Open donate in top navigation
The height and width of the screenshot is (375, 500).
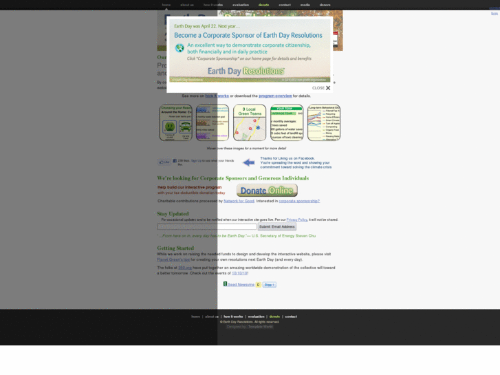pos(263,5)
